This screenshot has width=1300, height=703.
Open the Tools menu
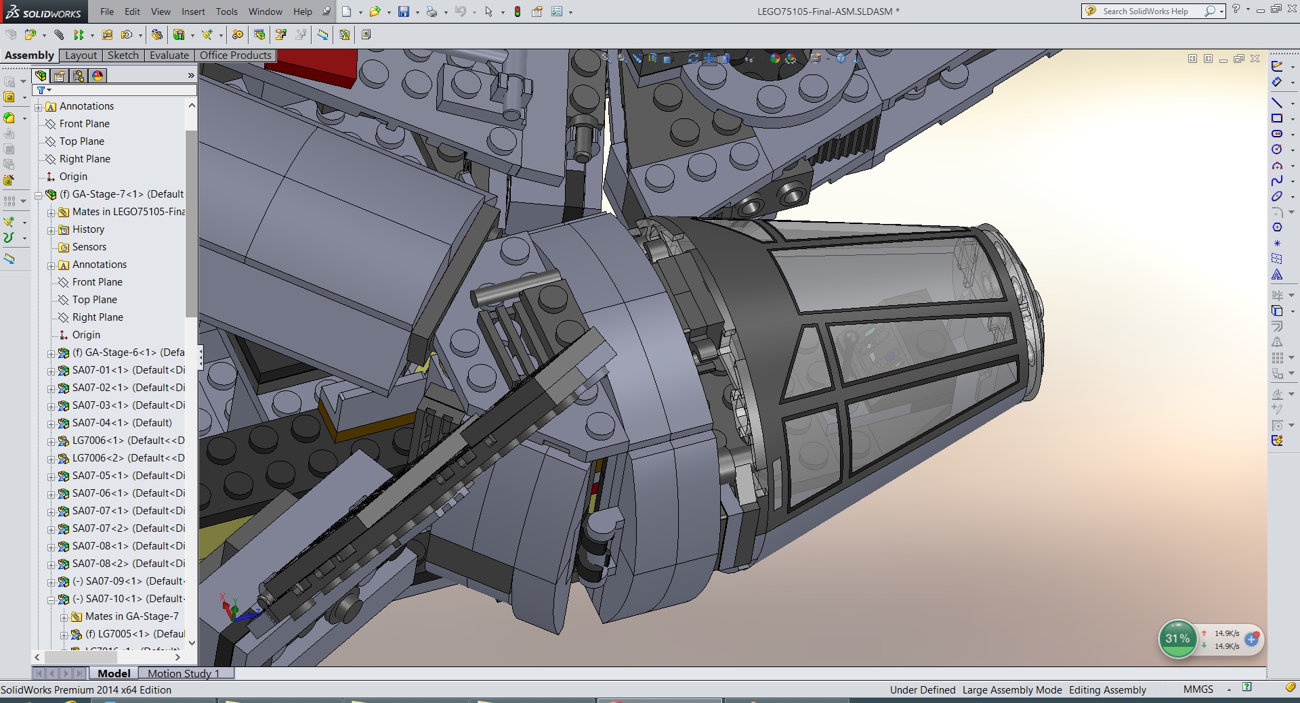(x=227, y=12)
